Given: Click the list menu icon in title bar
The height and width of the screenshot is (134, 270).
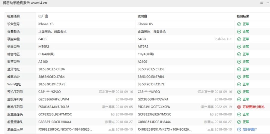Looking at the screenshot, I should [x=262, y=3].
